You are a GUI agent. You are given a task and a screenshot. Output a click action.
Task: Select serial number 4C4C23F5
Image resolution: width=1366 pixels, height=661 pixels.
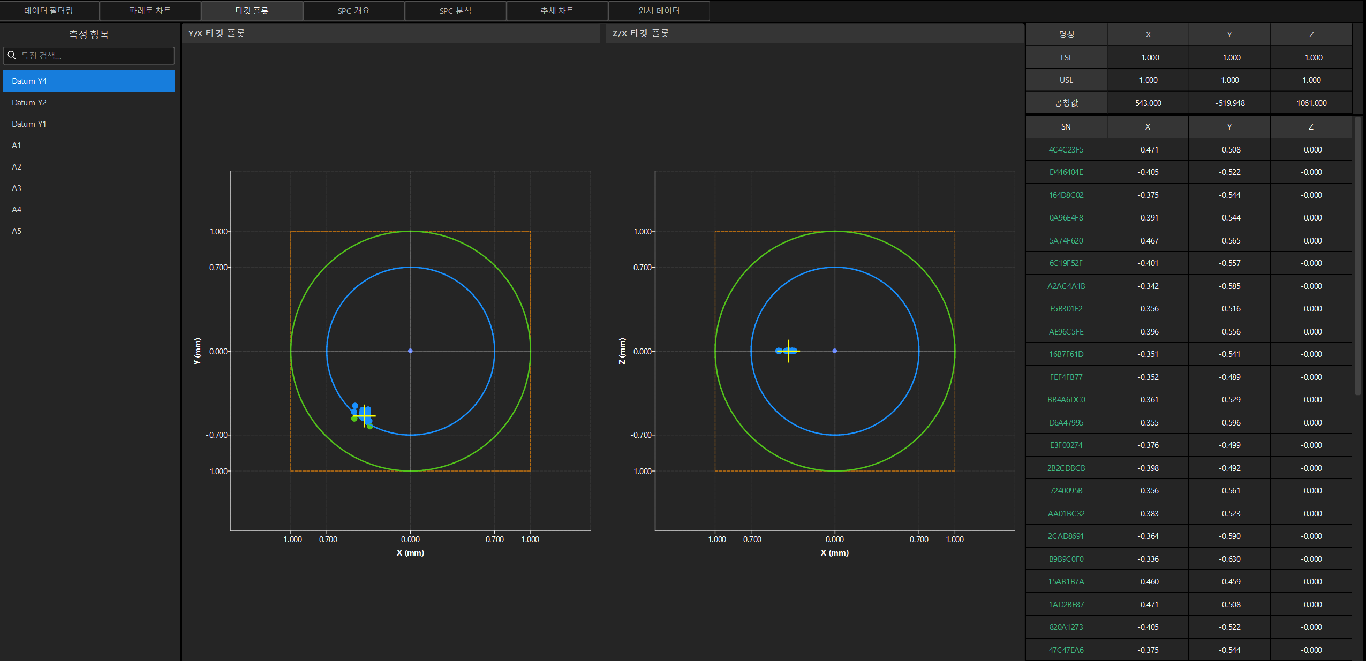(1066, 150)
